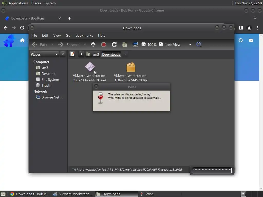Viewport: 263px width, 197px height.
Task: Open the Go menu
Action: click(x=68, y=35)
